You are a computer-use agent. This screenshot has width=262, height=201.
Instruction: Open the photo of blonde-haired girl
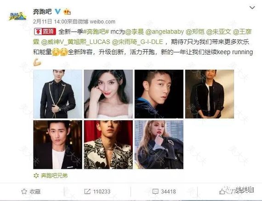click(159, 145)
